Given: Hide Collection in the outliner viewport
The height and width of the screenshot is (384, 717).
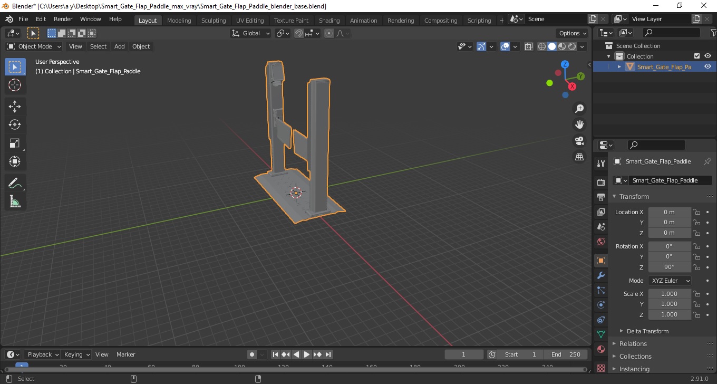Looking at the screenshot, I should (708, 56).
